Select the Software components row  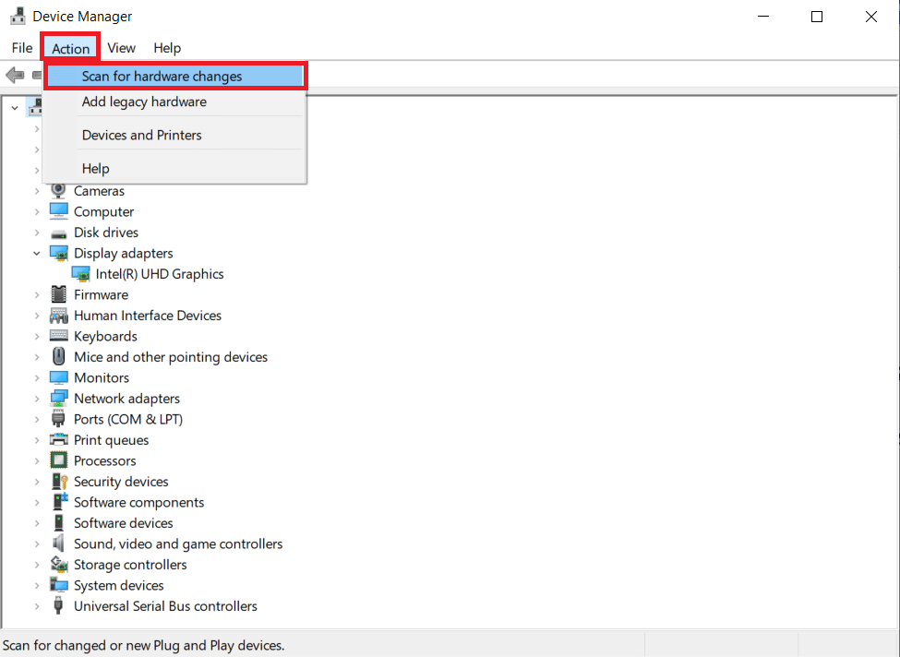click(x=138, y=503)
